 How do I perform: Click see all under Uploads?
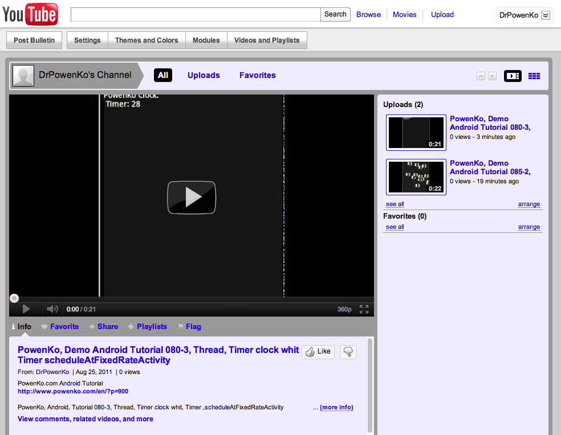(395, 204)
